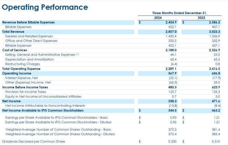Click the 23.5 SG&A value
Viewport: 228px width, 145px height.
coord(217,55)
